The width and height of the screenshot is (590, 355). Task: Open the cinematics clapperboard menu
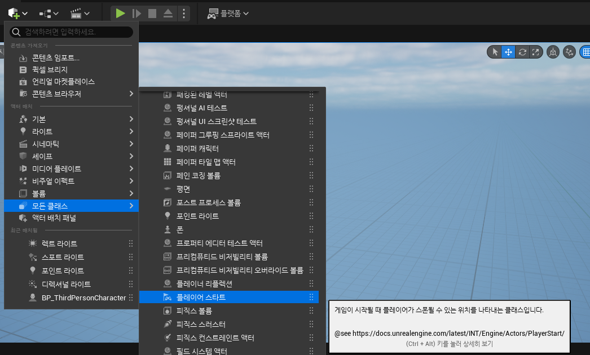[80, 14]
